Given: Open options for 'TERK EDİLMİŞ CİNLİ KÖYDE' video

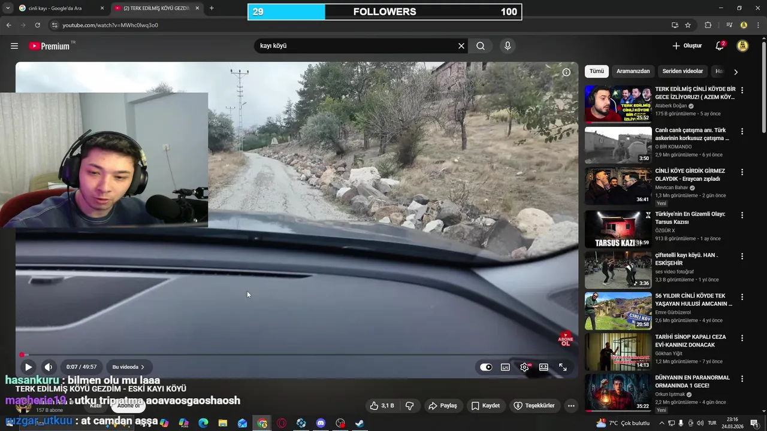Looking at the screenshot, I should pyautogui.click(x=742, y=90).
